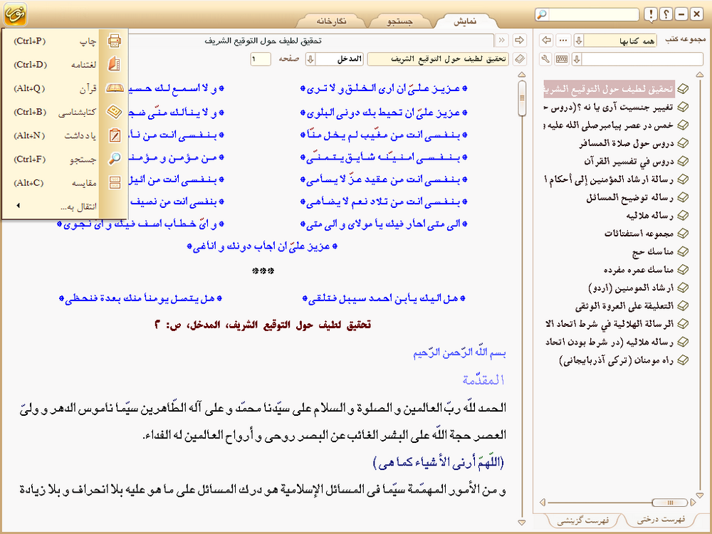This screenshot has height=534, width=712.
Task: Switch to the نمایش tab
Action: click(466, 21)
